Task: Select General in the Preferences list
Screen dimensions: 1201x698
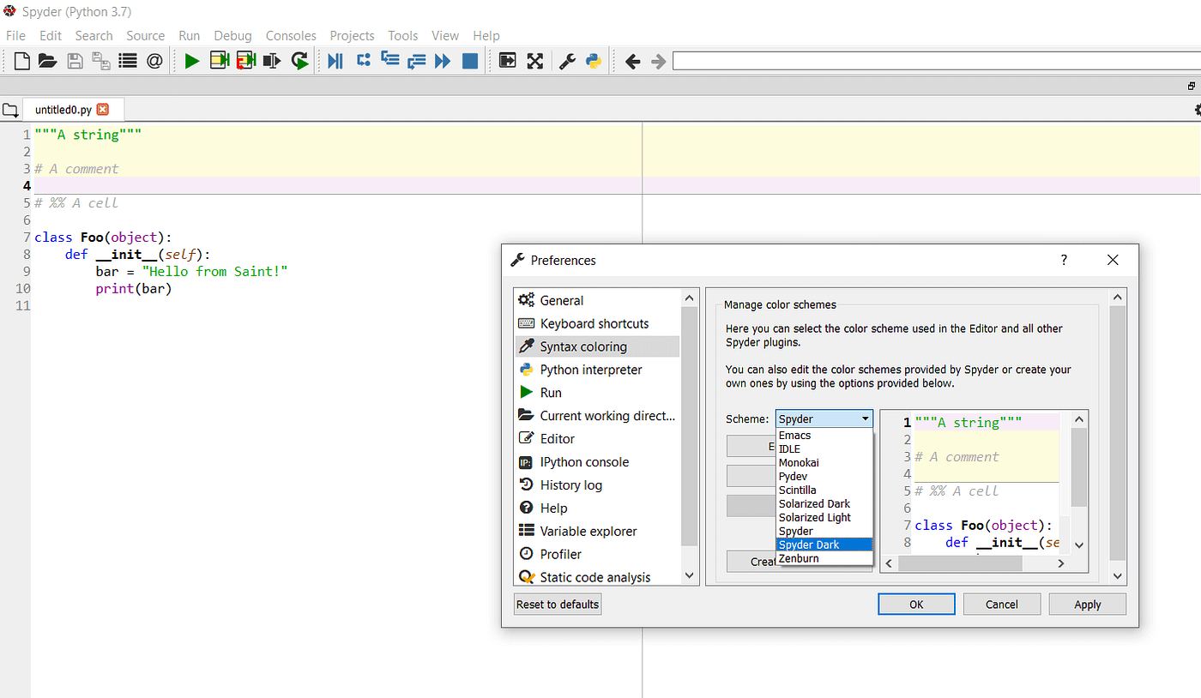Action: click(x=597, y=300)
